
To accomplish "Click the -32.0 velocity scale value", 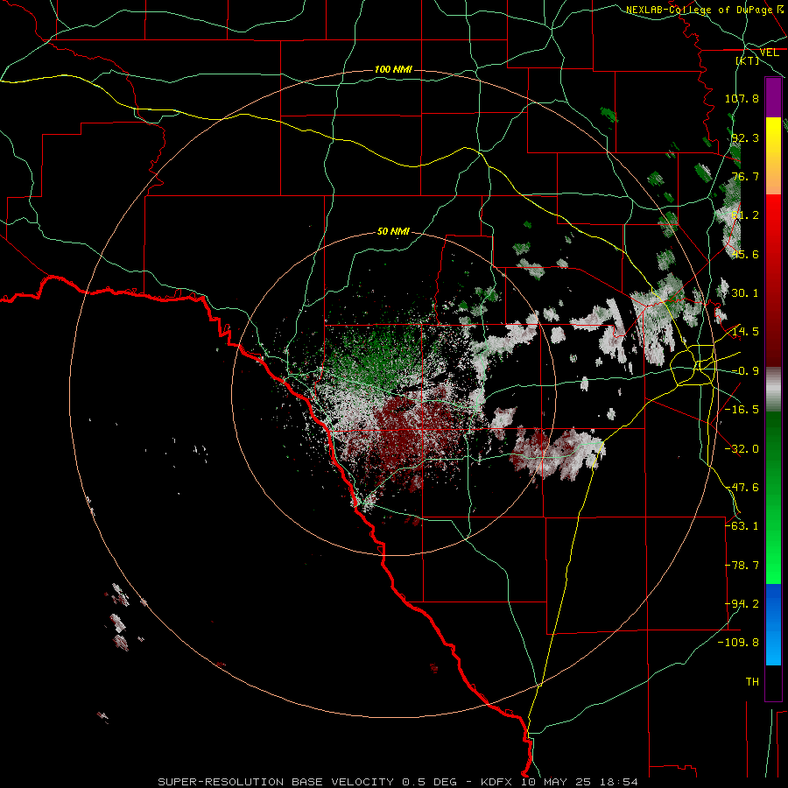I will pyautogui.click(x=742, y=449).
